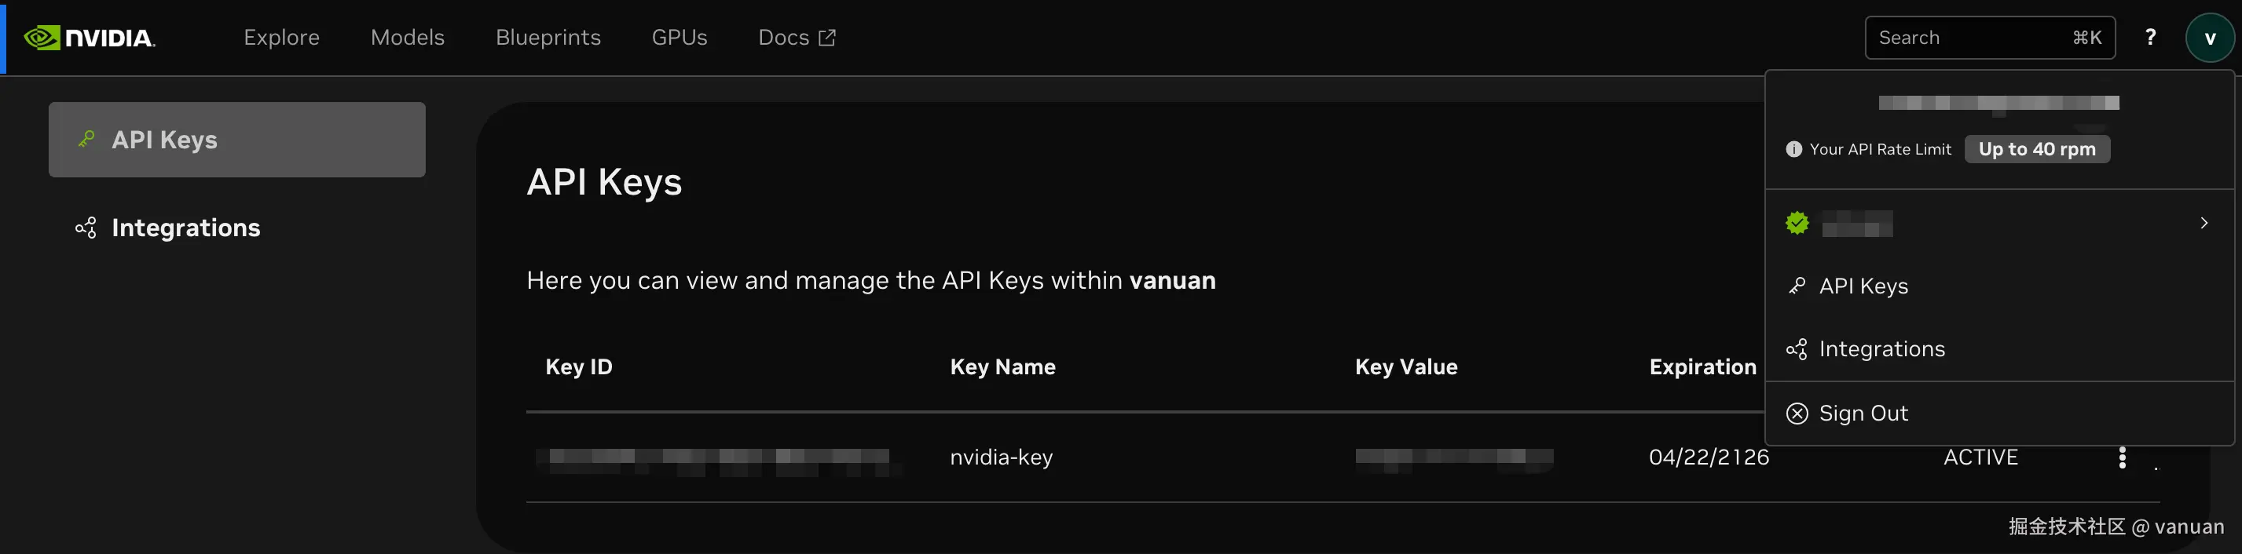Image resolution: width=2242 pixels, height=554 pixels.
Task: Click the Docs external link icon
Action: tap(827, 38)
